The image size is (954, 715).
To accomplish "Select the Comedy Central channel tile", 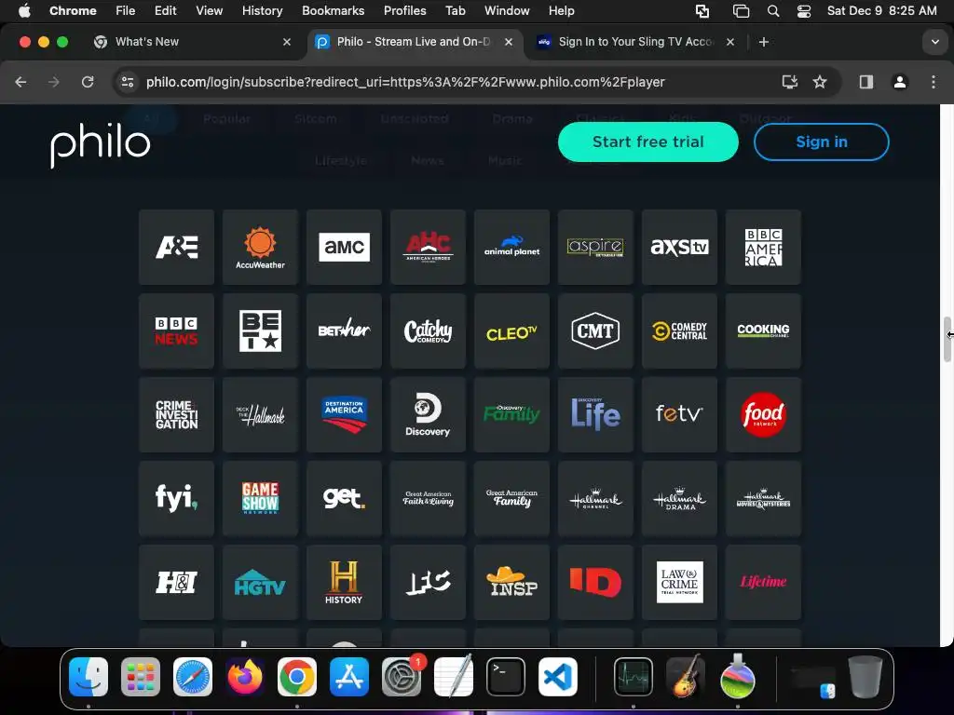I will coord(679,331).
